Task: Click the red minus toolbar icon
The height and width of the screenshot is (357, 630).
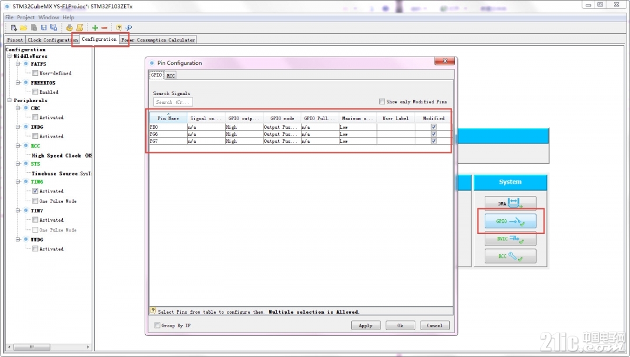Action: point(104,28)
